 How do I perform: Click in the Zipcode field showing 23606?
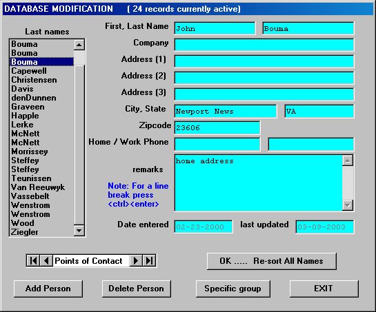tap(217, 127)
